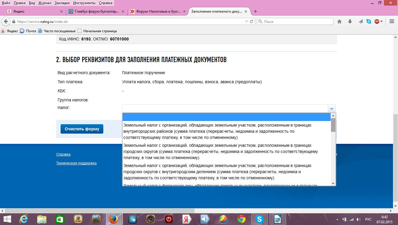Click the Skype icon in browser toolbar
Viewport: 398px width, 225px height.
369,21
